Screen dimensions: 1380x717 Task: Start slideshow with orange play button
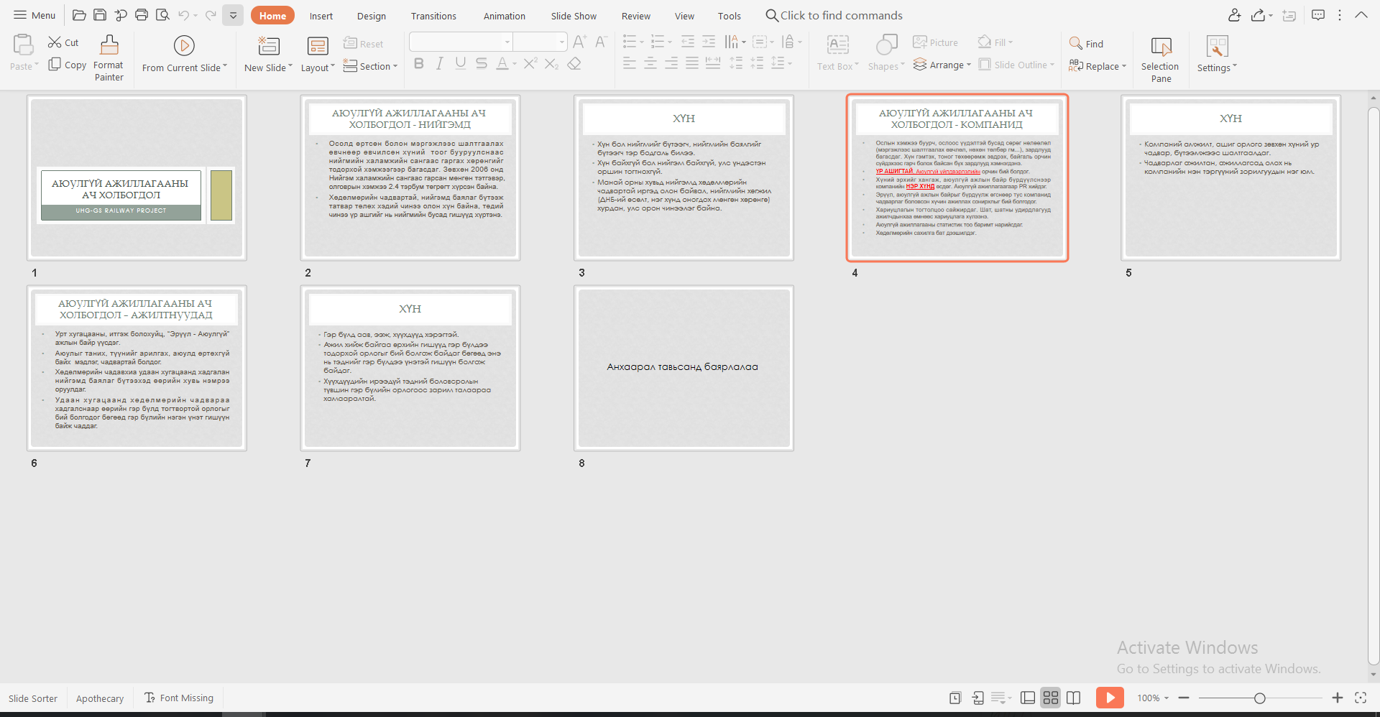coord(1109,698)
